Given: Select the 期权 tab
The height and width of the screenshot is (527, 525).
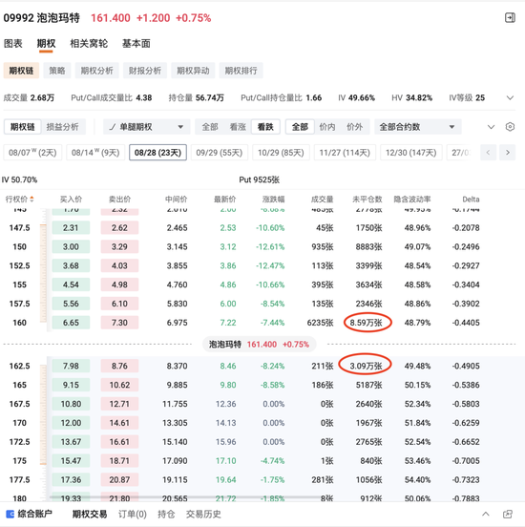Looking at the screenshot, I should click(46, 43).
